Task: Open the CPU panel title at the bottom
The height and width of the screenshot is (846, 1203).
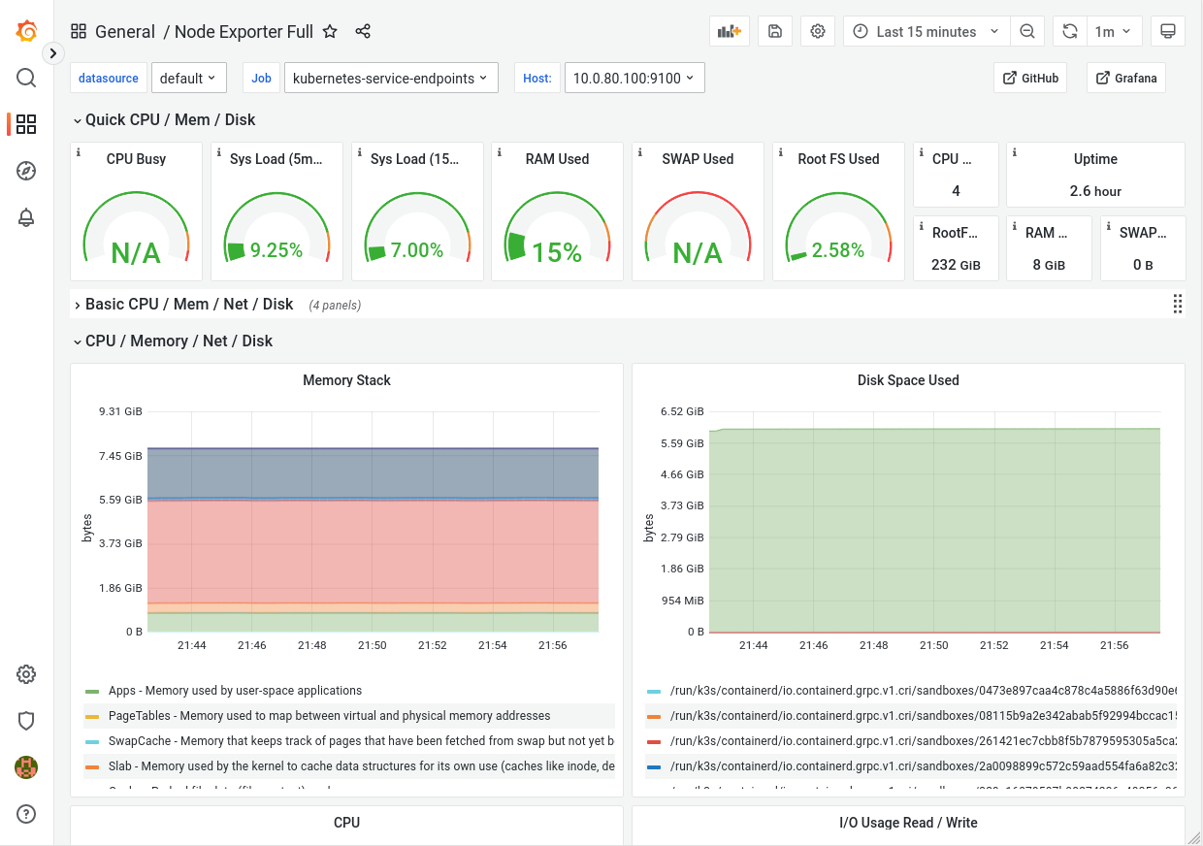Action: coord(346,823)
